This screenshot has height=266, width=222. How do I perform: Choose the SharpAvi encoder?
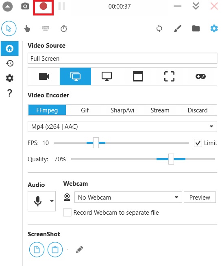tap(122, 110)
